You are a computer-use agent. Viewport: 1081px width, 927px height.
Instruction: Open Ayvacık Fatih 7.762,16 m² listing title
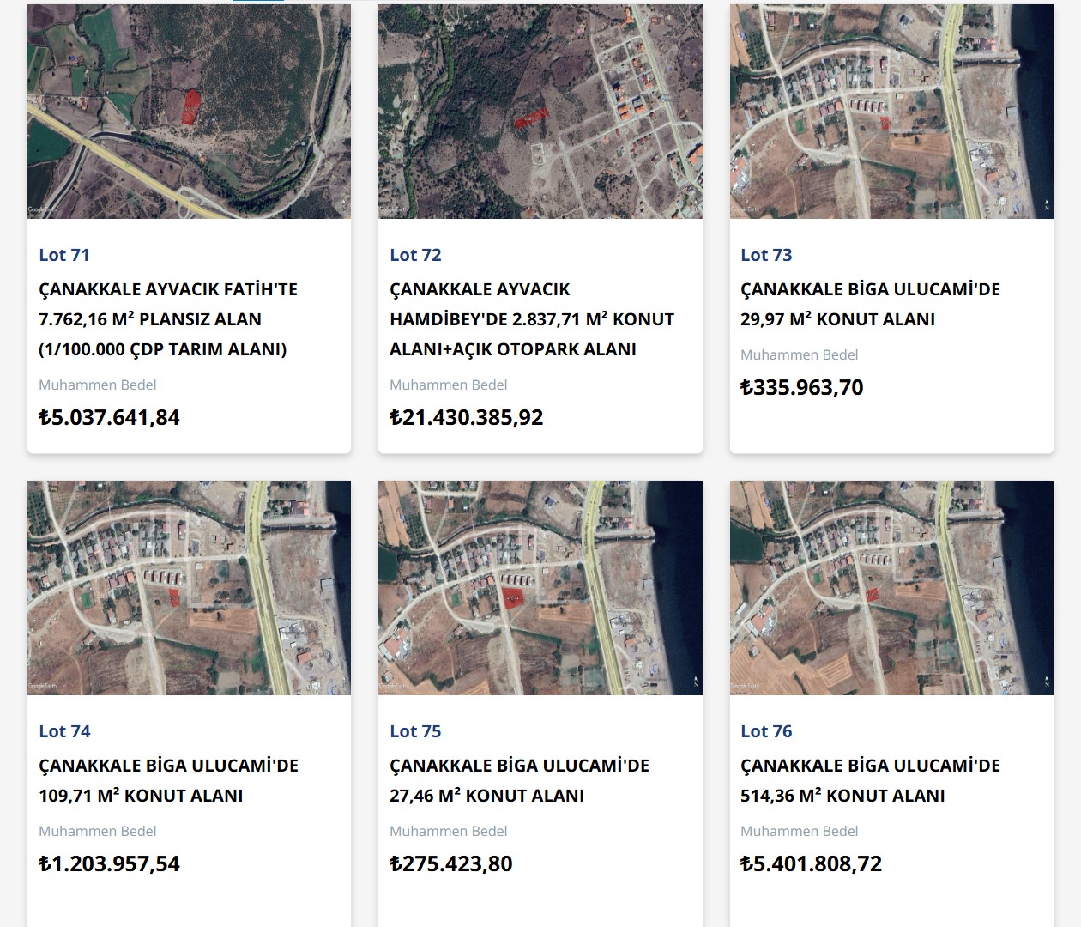(x=168, y=319)
